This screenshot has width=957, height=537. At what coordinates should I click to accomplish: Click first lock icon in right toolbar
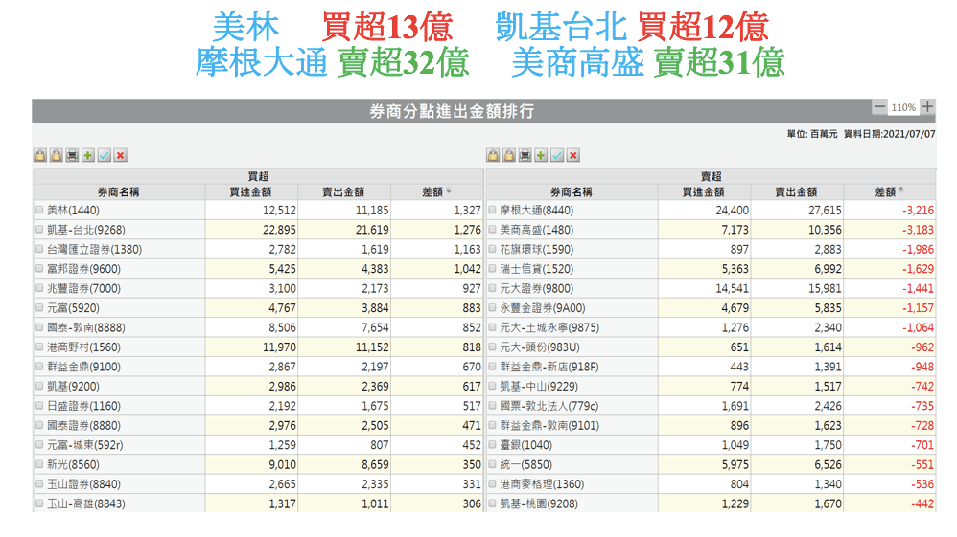click(x=493, y=155)
